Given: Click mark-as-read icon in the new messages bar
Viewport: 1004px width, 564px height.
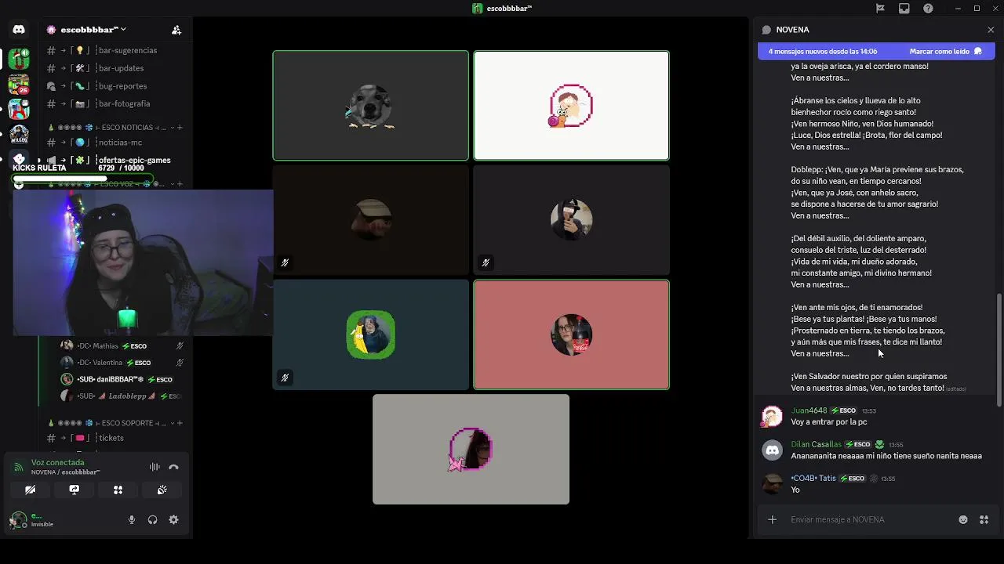Looking at the screenshot, I should pos(977,52).
